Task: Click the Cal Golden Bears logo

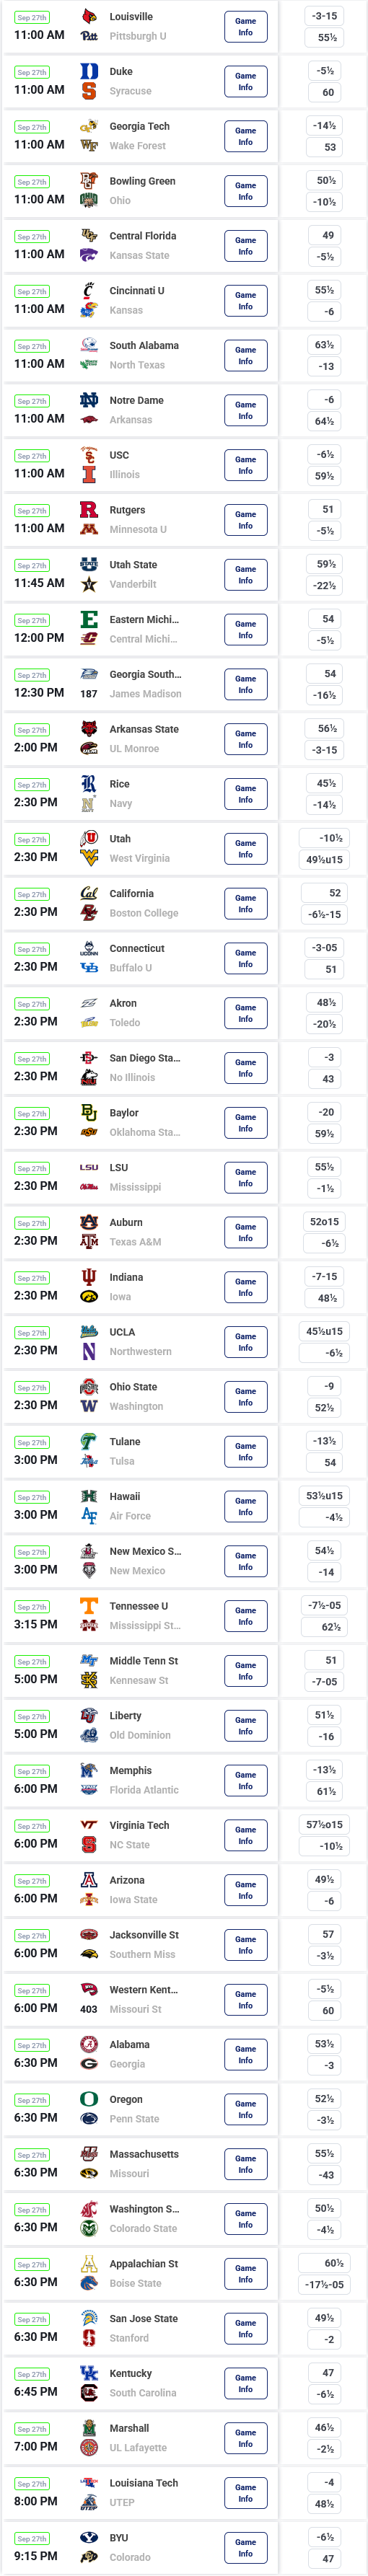Action: 89,893
